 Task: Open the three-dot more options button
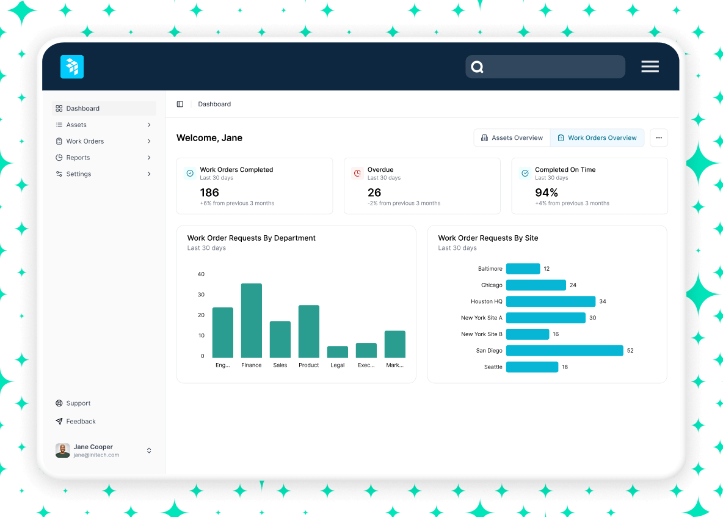click(658, 138)
